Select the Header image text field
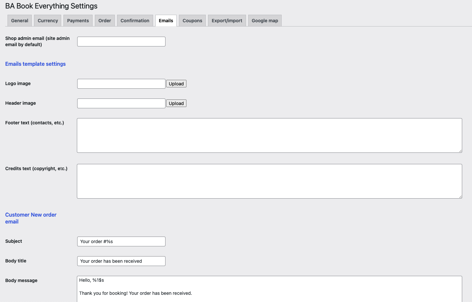 [121, 103]
